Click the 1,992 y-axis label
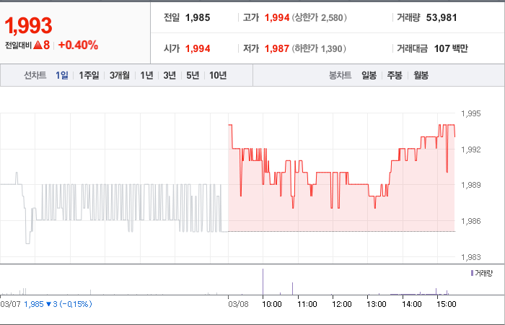The width and height of the screenshot is (505, 325). click(471, 149)
